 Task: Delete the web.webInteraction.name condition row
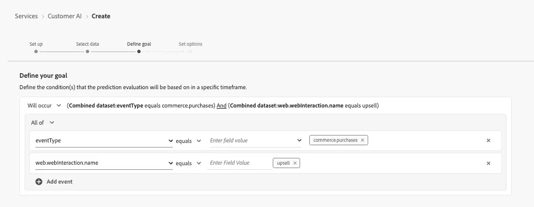tap(488, 163)
